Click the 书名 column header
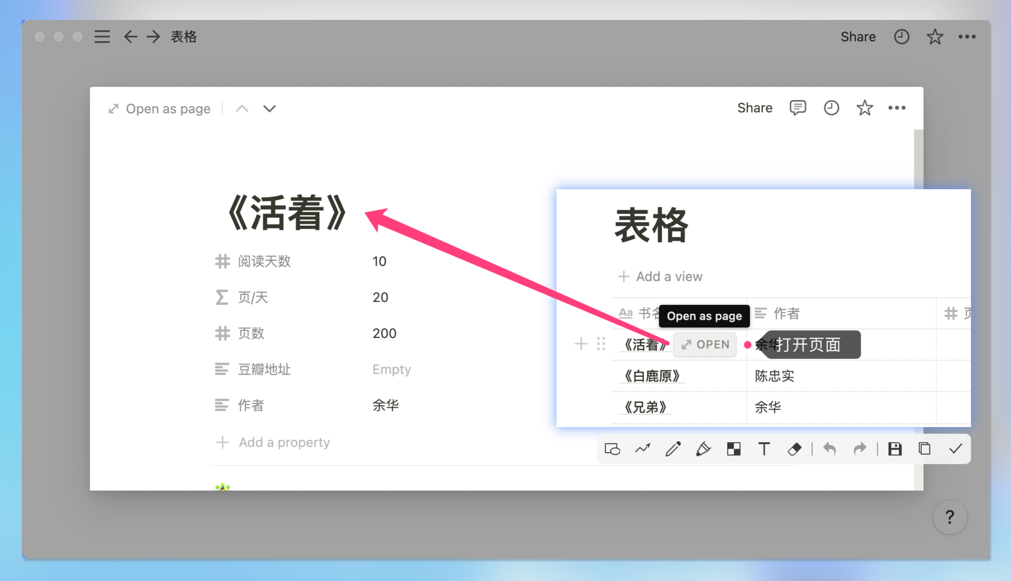This screenshot has height=581, width=1011. [x=639, y=313]
